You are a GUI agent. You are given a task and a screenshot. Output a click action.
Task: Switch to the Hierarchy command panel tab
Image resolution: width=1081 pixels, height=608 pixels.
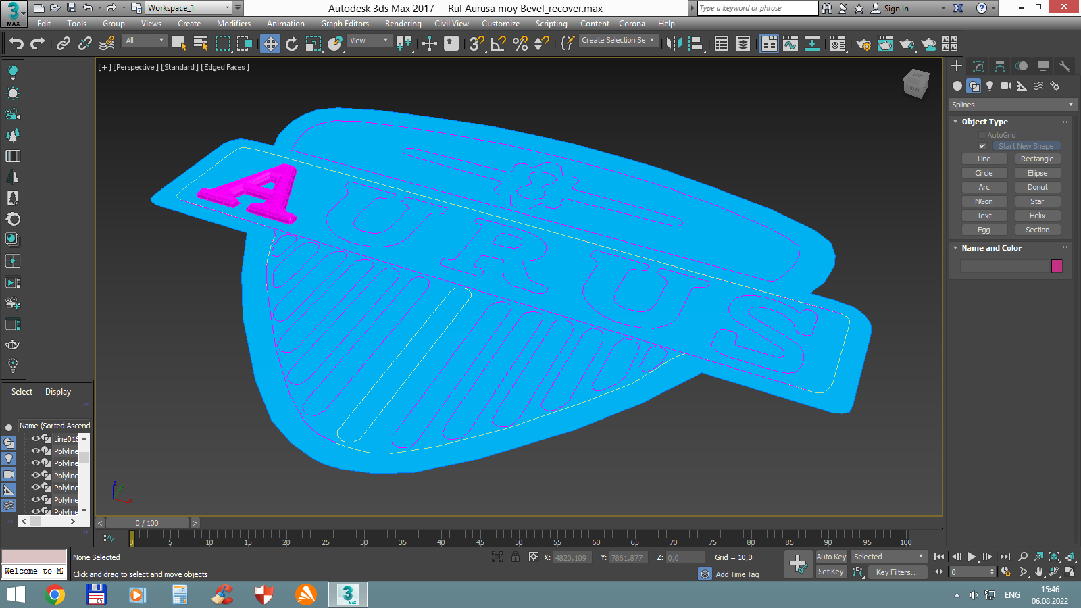1000,66
